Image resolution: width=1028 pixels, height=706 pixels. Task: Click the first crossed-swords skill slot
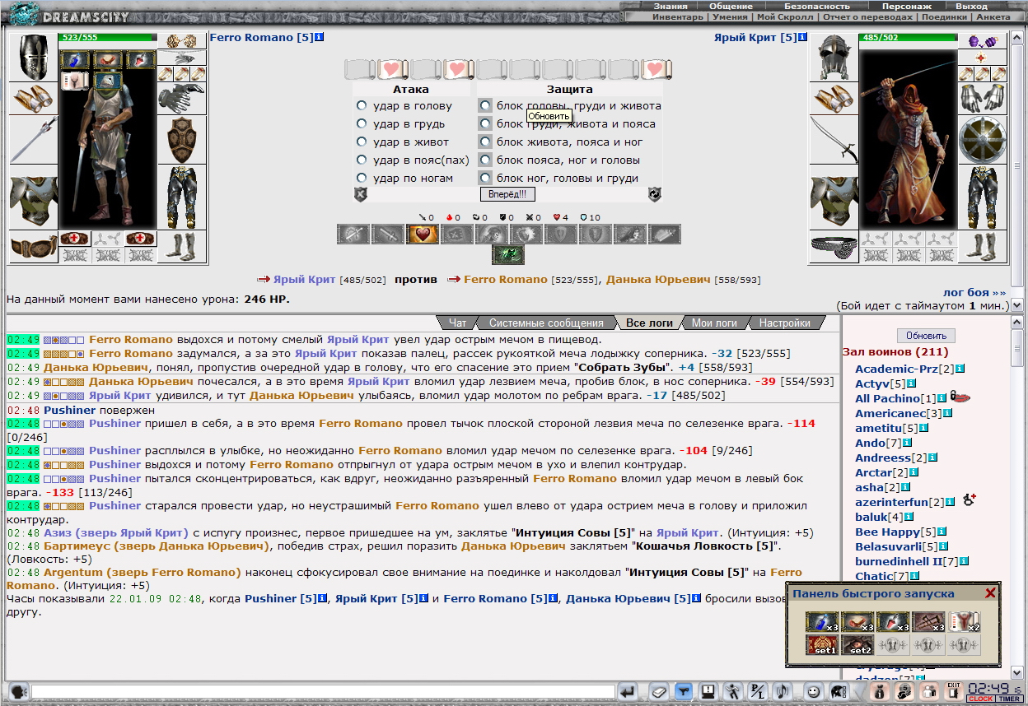click(353, 235)
